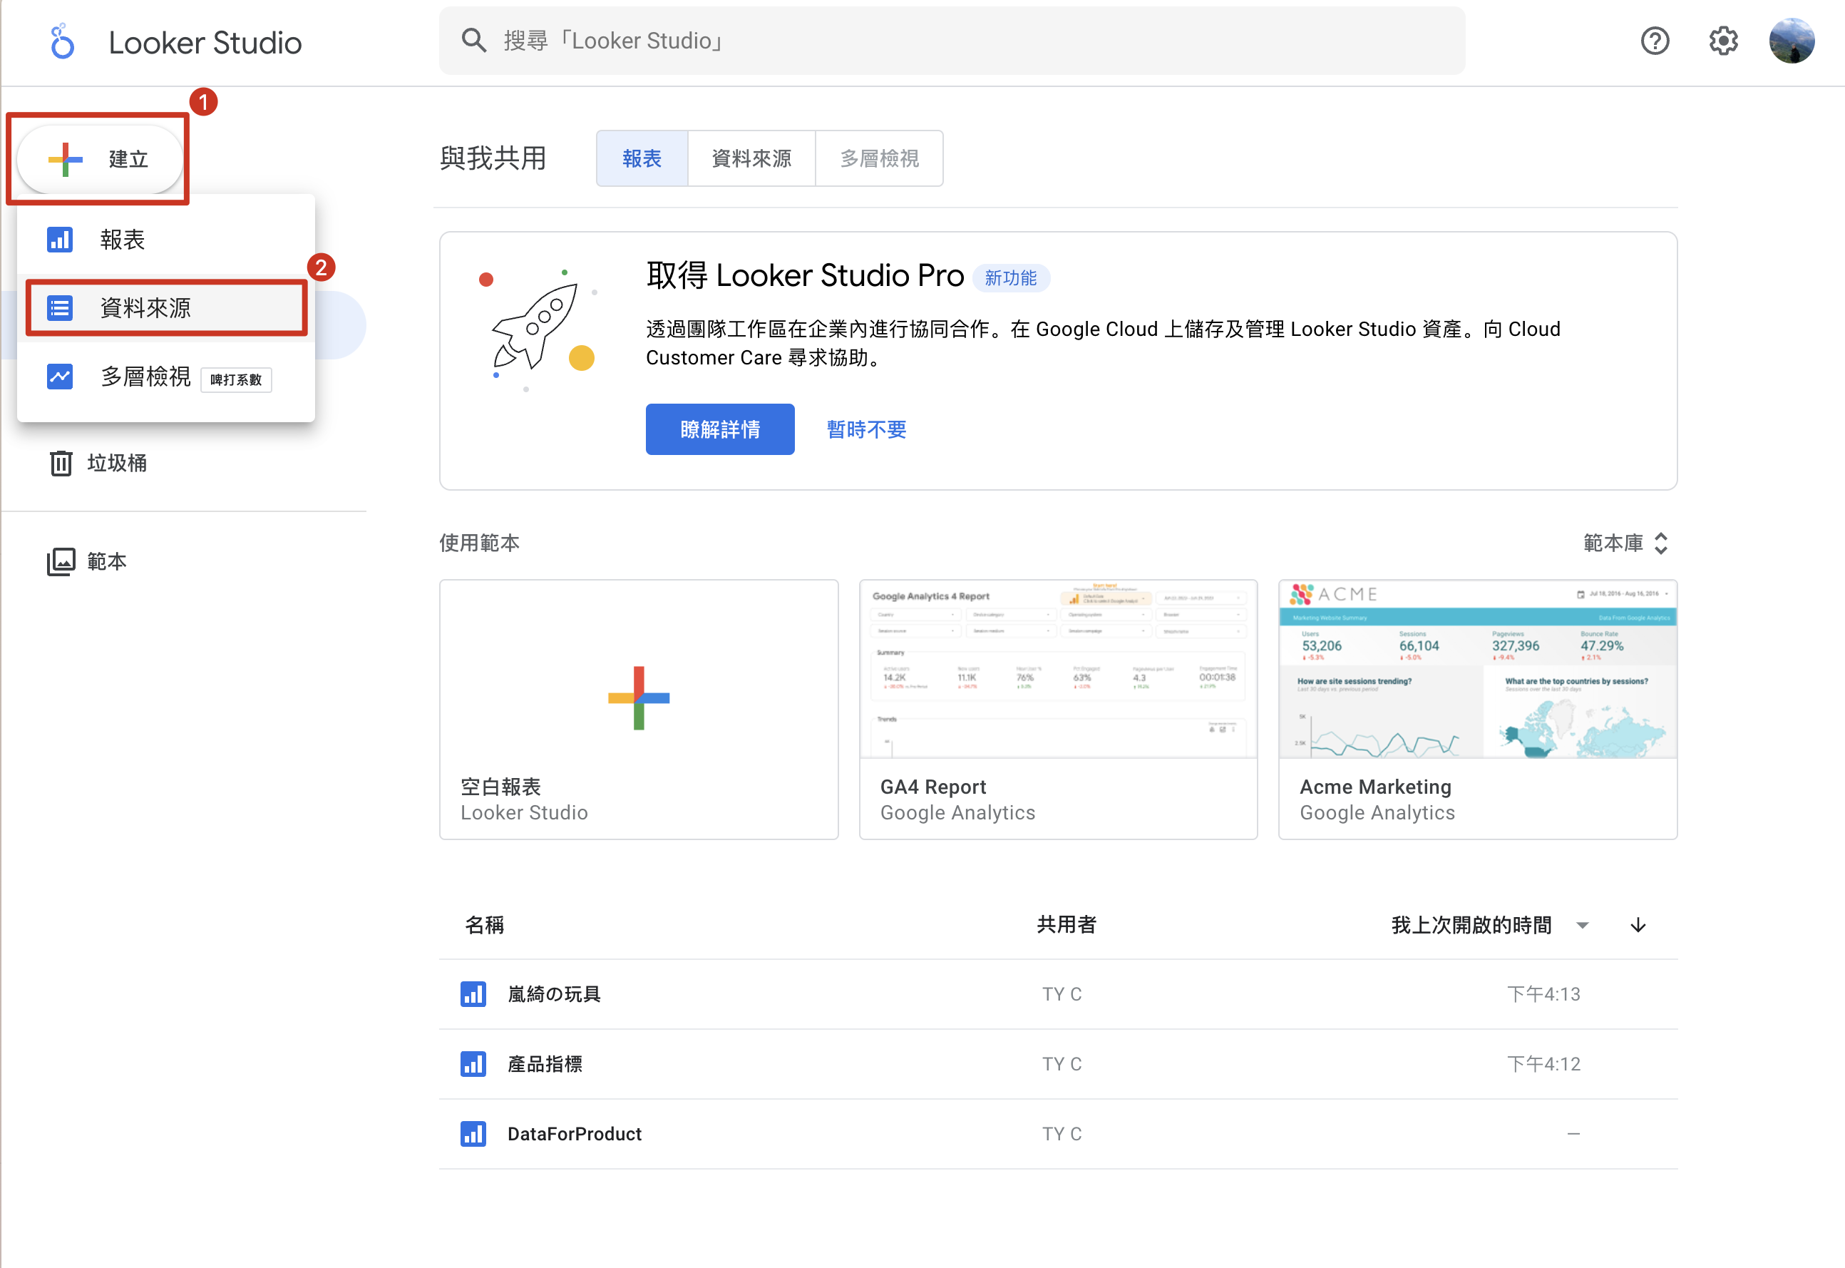Viewport: 1845px width, 1268px height.
Task: Open the help question mark icon
Action: tap(1655, 41)
